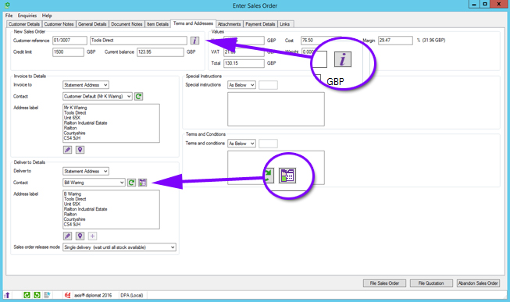
Task: Show delivery address map pin location
Action: click(x=80, y=236)
